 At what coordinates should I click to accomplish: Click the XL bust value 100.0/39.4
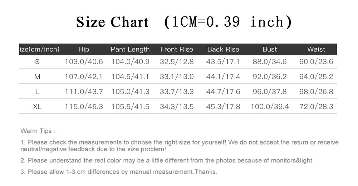point(270,107)
